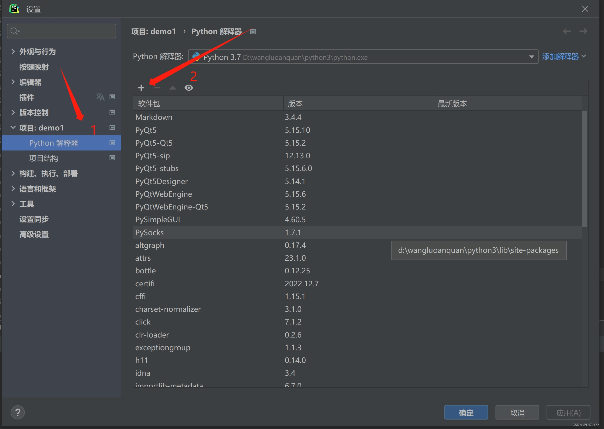Screen dimensions: 604x429
Task: Select the PyQt5-sip package row
Action: [x=357, y=156]
